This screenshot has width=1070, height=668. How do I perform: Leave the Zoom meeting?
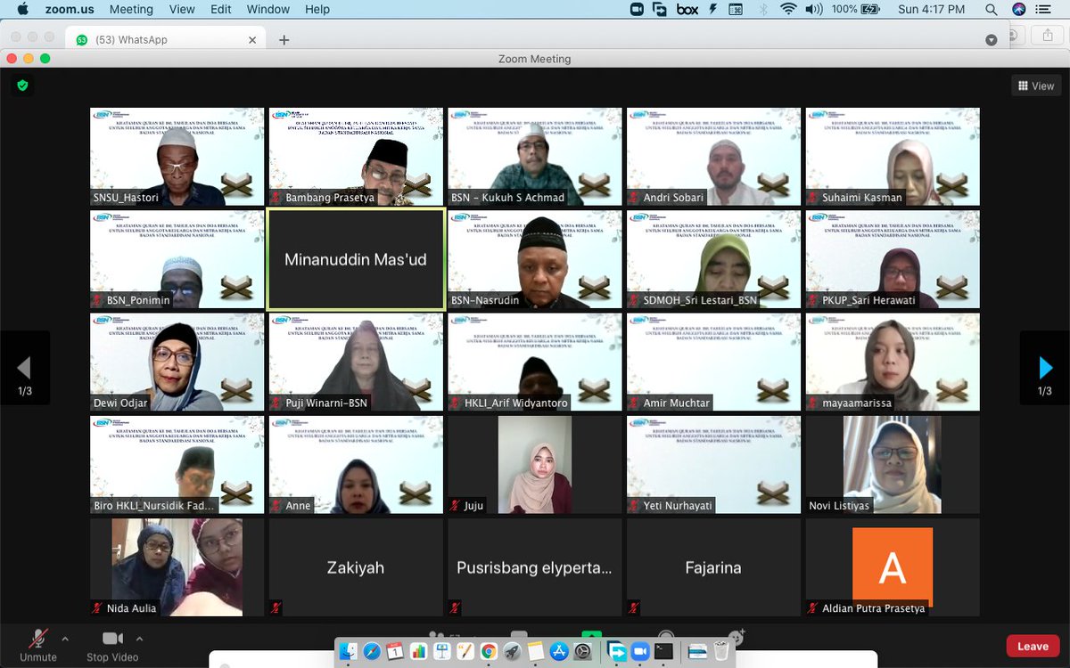(x=1033, y=646)
